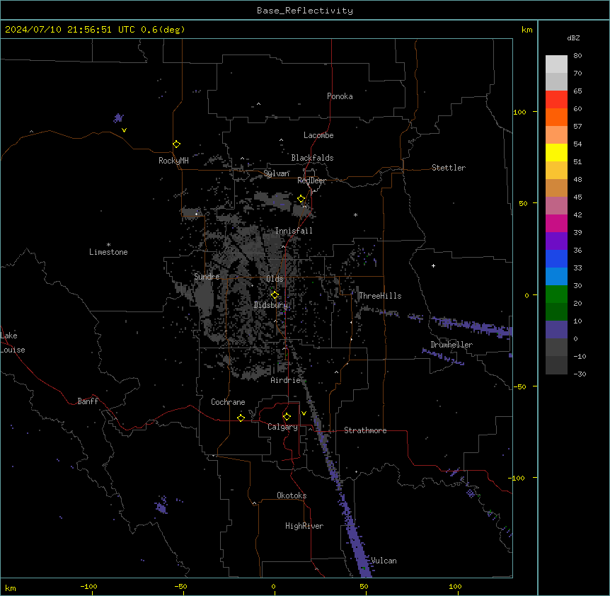Select the bright yellow 51-54 dBZ legend swatch
The height and width of the screenshot is (596, 610).
(556, 152)
